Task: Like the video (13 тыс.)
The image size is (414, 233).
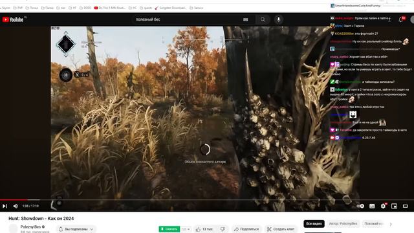Action: (x=205, y=229)
